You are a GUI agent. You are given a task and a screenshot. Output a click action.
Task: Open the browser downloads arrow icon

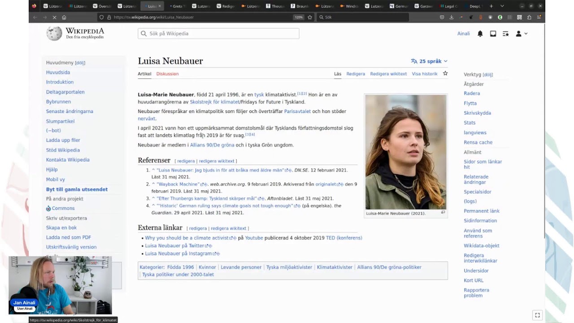(x=451, y=17)
